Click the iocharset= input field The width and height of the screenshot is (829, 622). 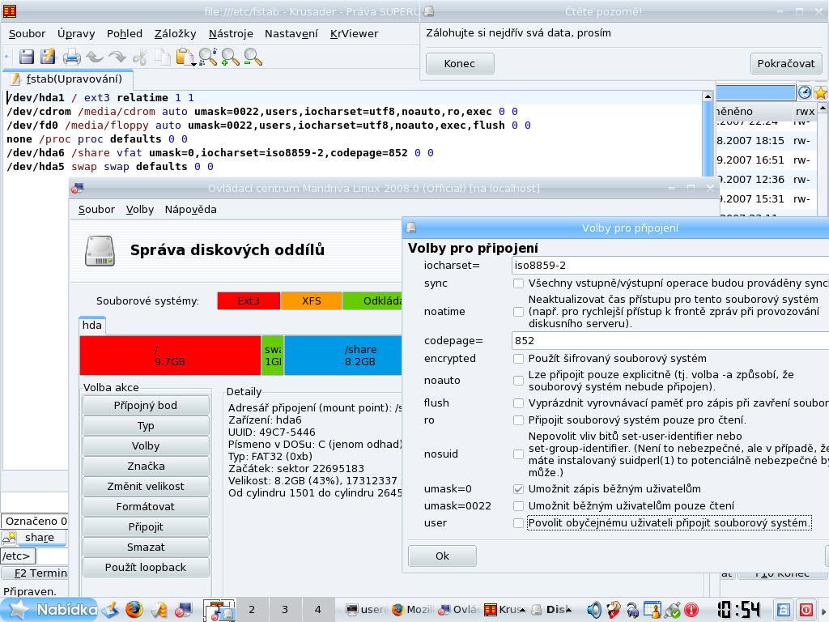coord(670,266)
